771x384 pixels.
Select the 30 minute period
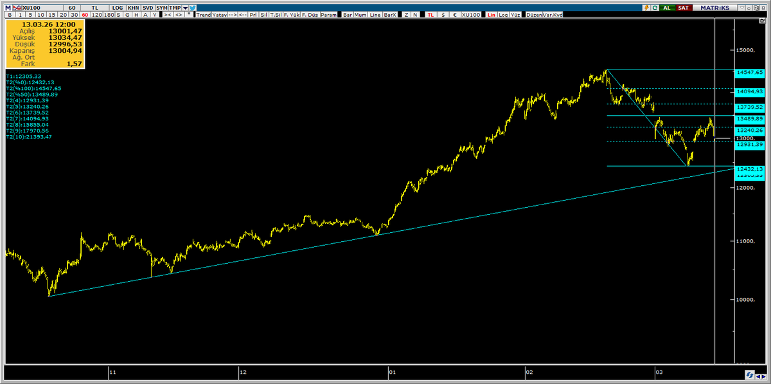[x=75, y=15]
